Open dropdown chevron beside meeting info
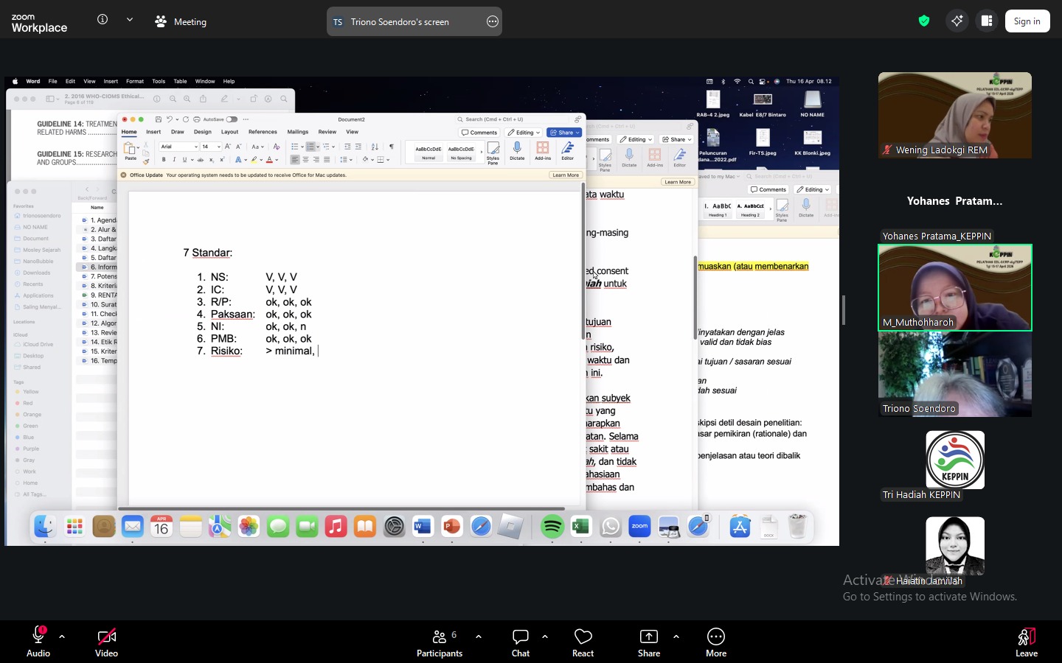 [130, 20]
